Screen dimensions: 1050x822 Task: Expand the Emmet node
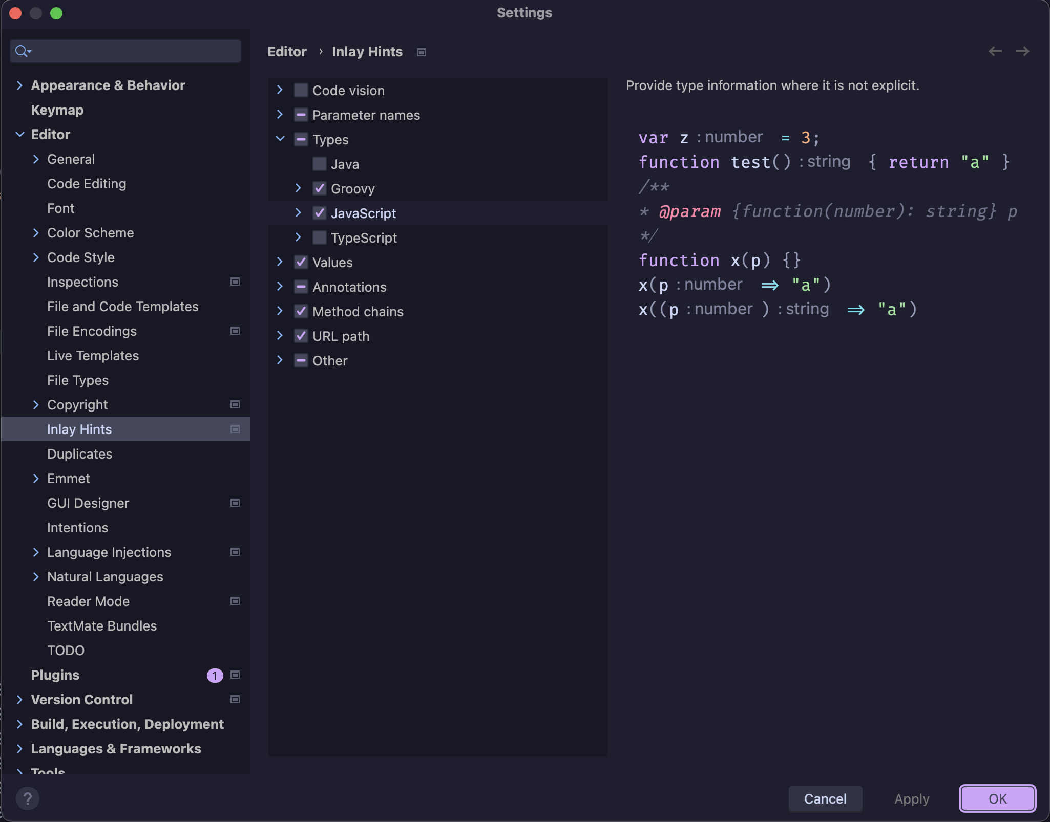tap(36, 479)
